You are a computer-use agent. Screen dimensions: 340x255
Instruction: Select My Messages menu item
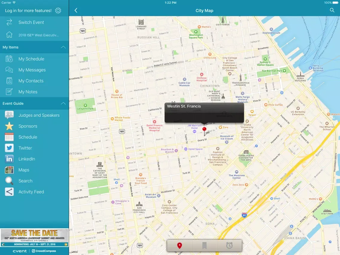(34, 70)
